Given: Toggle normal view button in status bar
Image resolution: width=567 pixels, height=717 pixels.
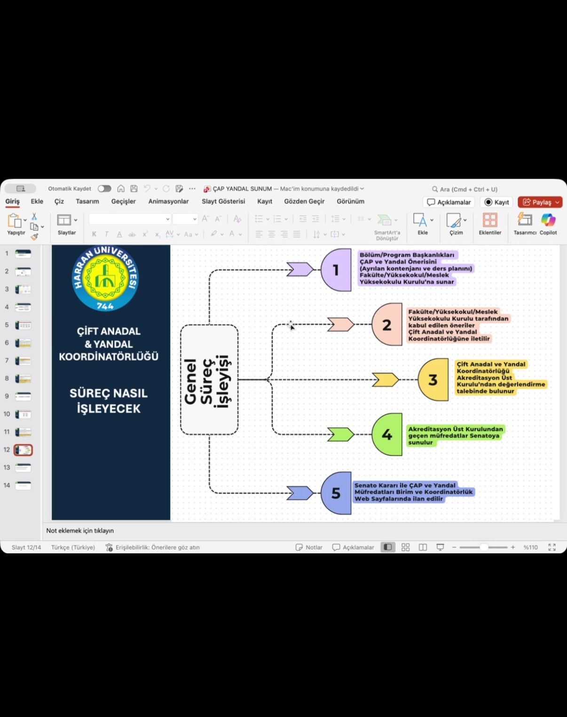Looking at the screenshot, I should click(x=388, y=547).
